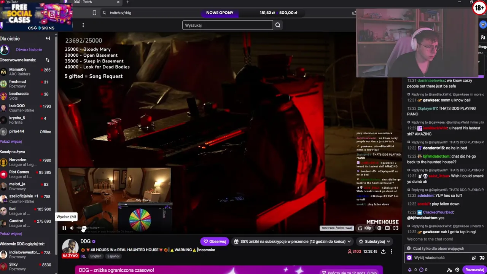Click the search magnifier button
The height and width of the screenshot is (274, 487).
click(278, 25)
